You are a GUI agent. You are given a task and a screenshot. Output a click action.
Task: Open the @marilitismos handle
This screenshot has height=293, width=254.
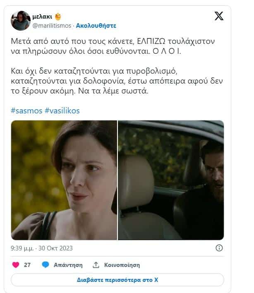52,25
